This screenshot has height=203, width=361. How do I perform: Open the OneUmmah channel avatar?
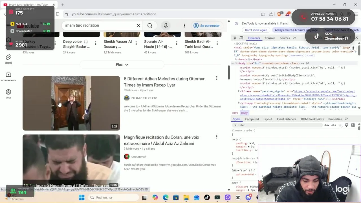coord(127,156)
